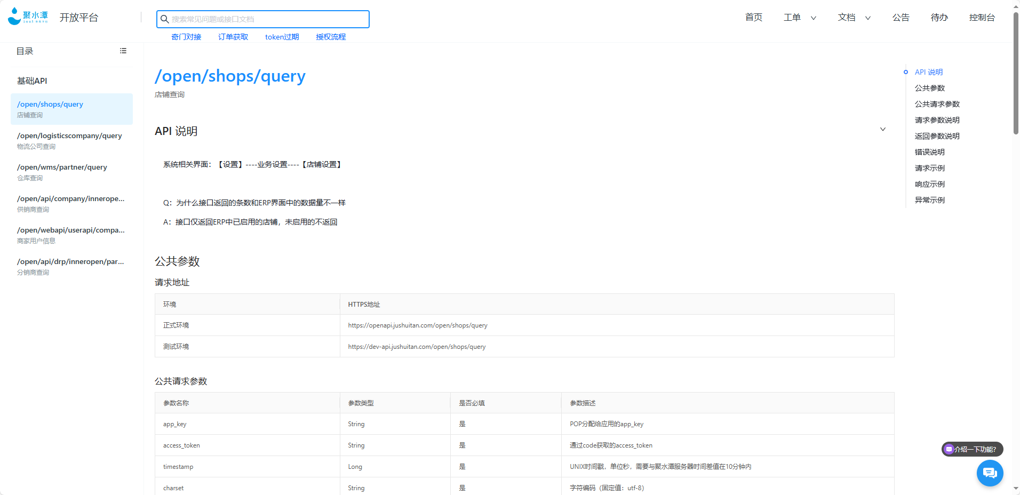
Task: Collapse the API 说明 section chevron
Action: [883, 129]
